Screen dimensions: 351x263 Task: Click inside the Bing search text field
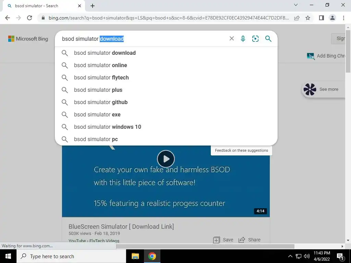click(x=143, y=39)
